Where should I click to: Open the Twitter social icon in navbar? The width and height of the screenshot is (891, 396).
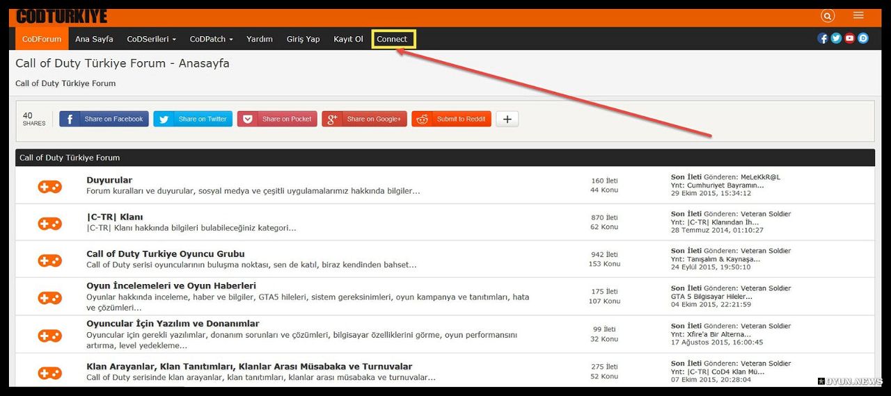point(836,39)
